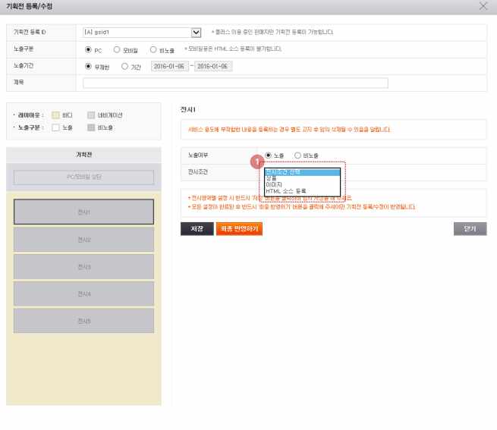Select the 모바일 exposure radio button

click(117, 50)
